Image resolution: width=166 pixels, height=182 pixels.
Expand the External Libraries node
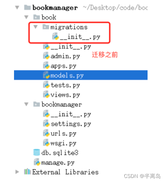[17, 172]
